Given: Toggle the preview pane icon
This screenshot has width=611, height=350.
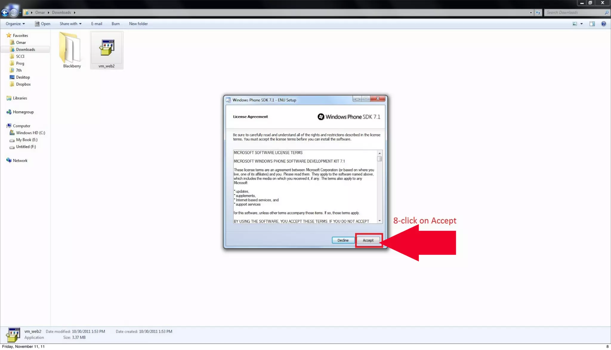Looking at the screenshot, I should (x=592, y=24).
